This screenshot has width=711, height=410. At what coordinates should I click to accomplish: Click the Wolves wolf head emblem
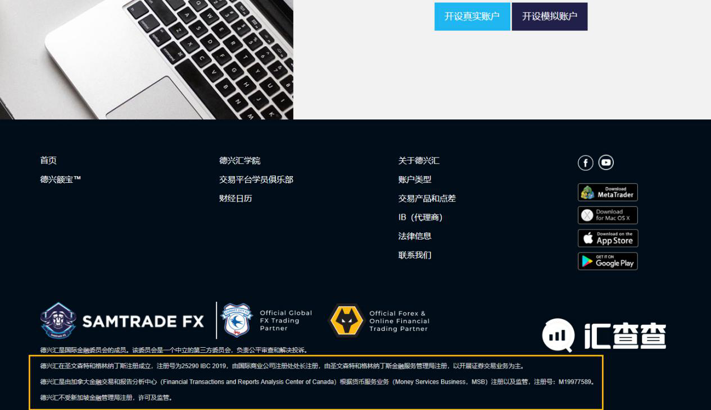(346, 320)
